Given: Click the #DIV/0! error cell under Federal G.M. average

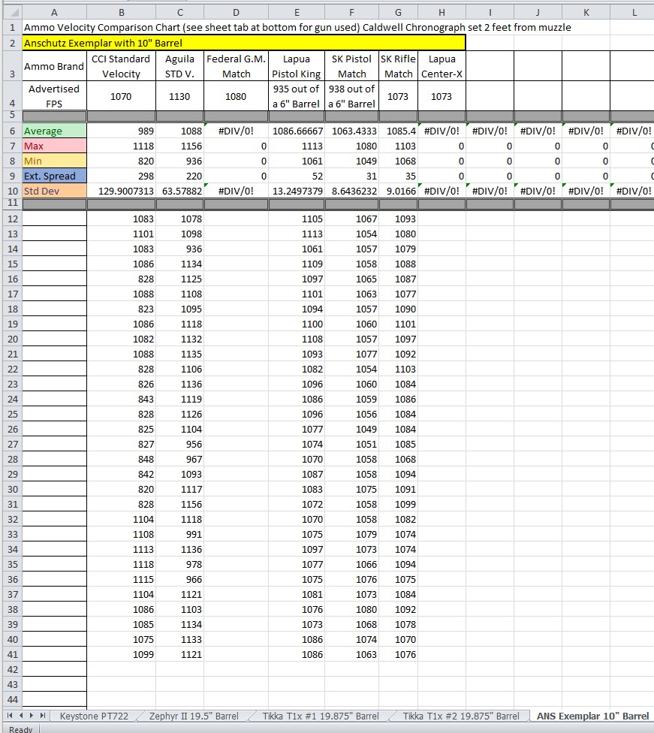Looking at the screenshot, I should (236, 131).
